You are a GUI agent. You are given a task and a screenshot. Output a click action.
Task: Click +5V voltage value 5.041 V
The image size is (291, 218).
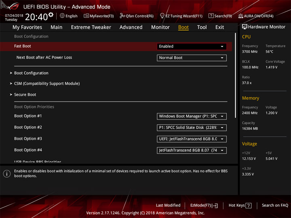point(271,159)
